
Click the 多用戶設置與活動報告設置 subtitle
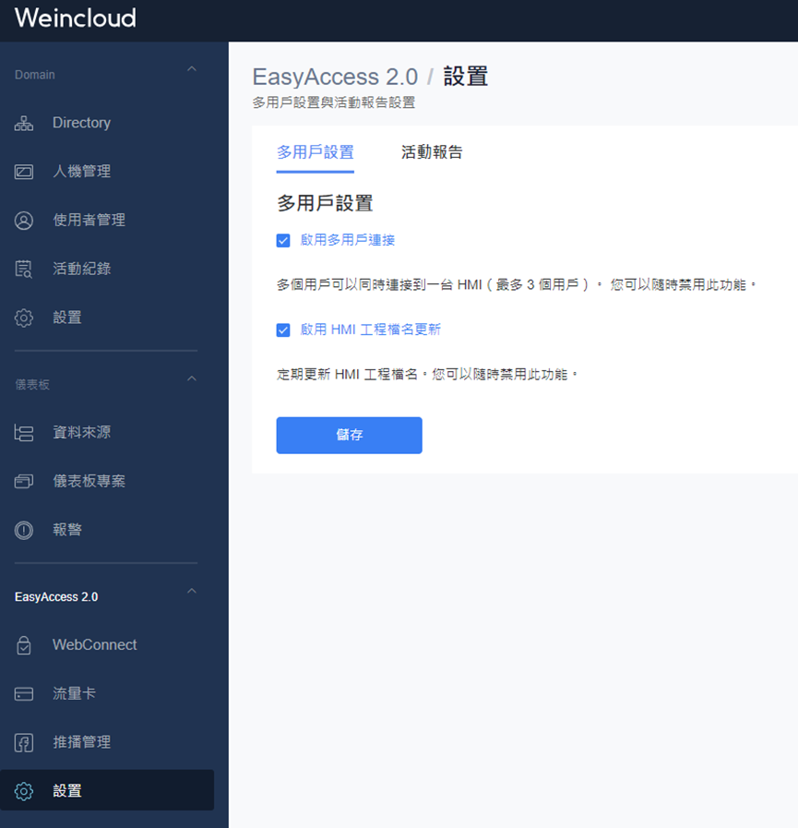(x=334, y=102)
